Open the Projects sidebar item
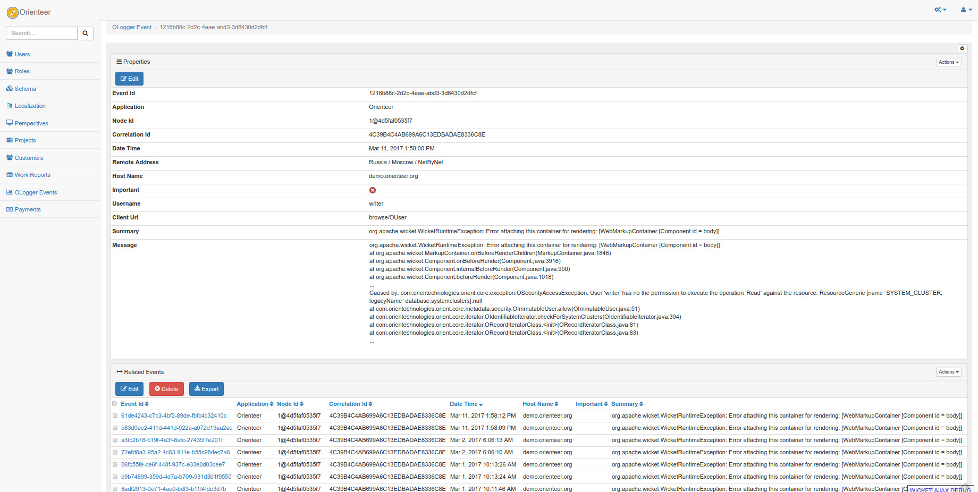Image resolution: width=978 pixels, height=492 pixels. tap(26, 140)
